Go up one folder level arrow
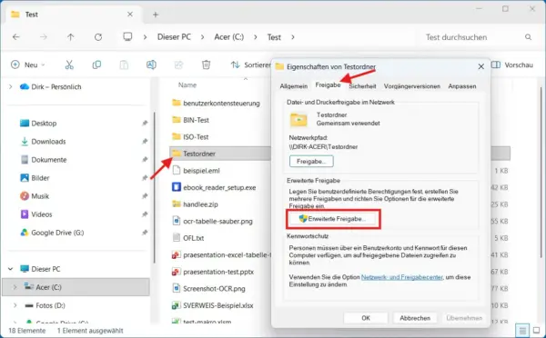546x338 pixels. point(71,37)
